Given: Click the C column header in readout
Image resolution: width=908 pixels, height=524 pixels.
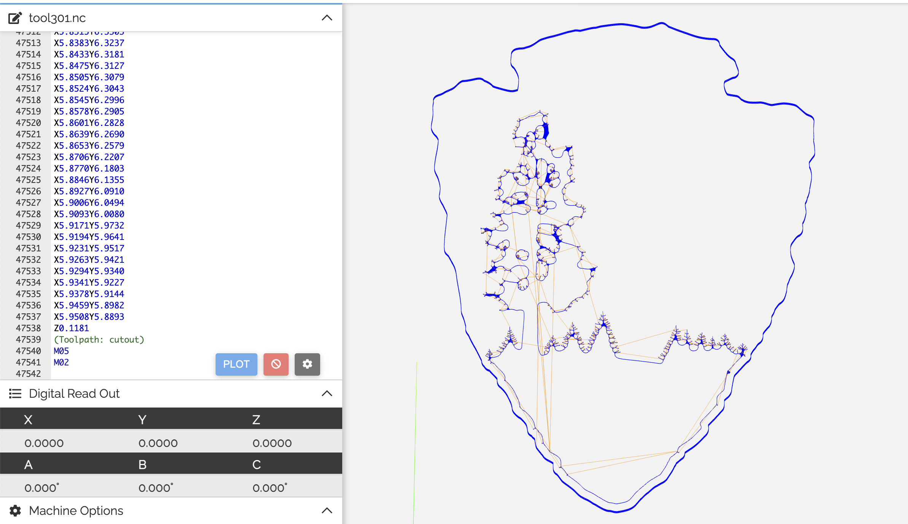Looking at the screenshot, I should click(256, 465).
